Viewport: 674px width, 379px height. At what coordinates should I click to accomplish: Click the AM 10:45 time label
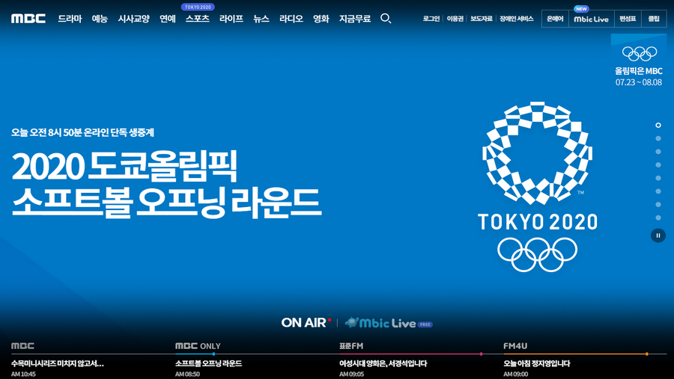pyautogui.click(x=23, y=375)
